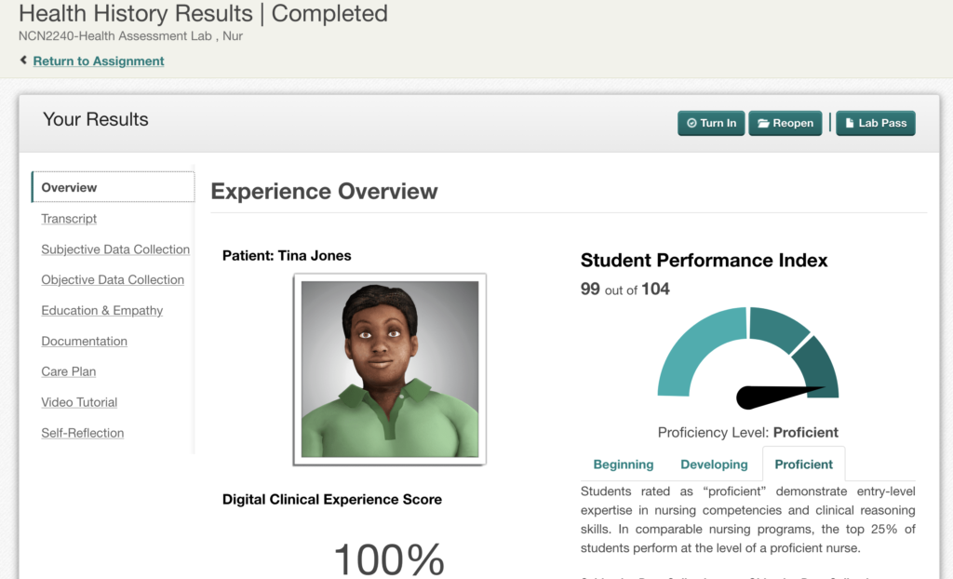Click the back arrow beside Return to Assignment

[x=23, y=61]
